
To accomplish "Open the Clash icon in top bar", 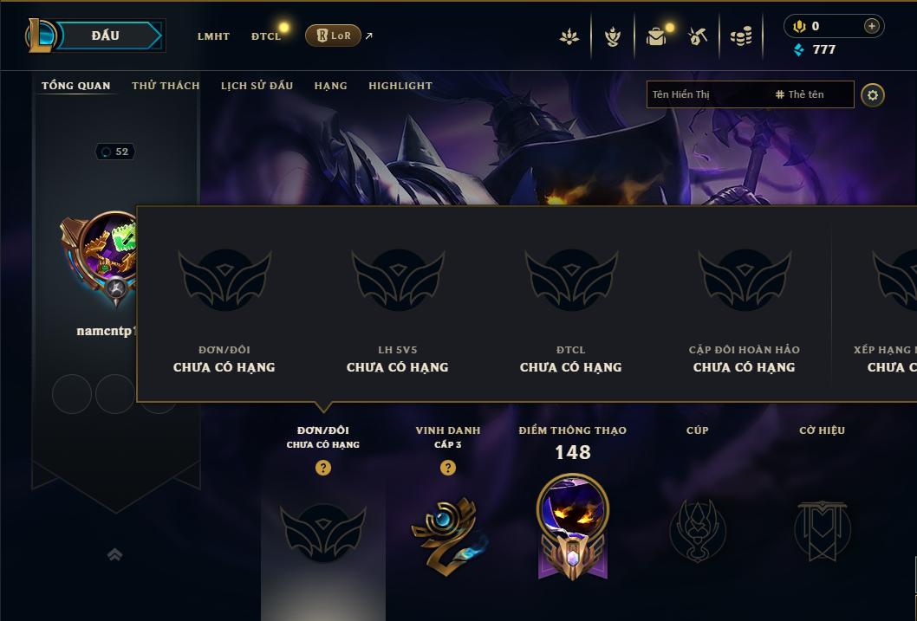I will (569, 36).
